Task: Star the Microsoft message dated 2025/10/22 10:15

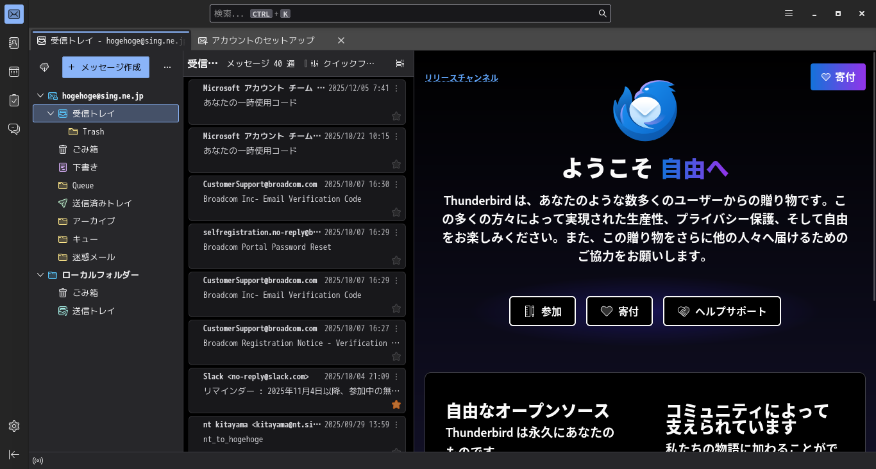Action: coord(396,164)
